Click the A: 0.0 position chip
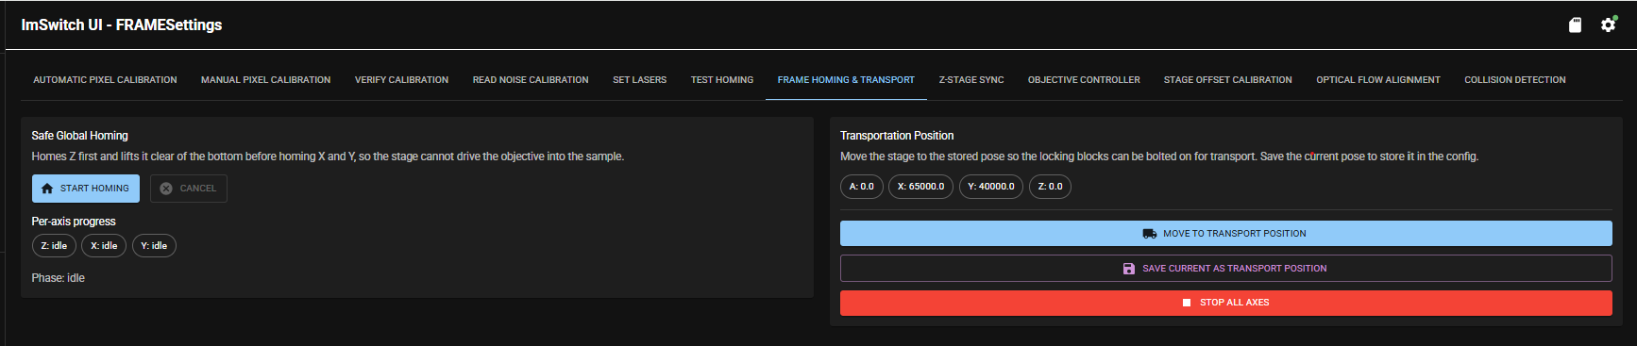Screen dimensions: 1637x346 click(861, 187)
